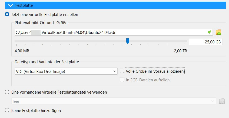The height and width of the screenshot is (118, 229).
Task: Click the Festplatte header chevron icon
Action: (x=11, y=5)
